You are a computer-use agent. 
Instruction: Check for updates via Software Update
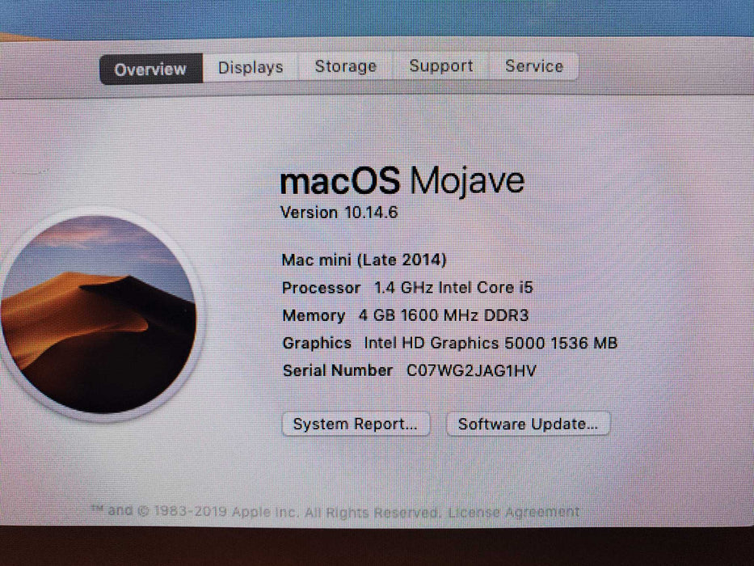528,424
